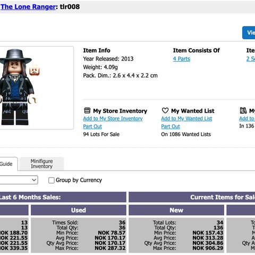Switch to the Minifigure Inventory tab
Viewport: 255px width, 255px height.
click(x=41, y=164)
